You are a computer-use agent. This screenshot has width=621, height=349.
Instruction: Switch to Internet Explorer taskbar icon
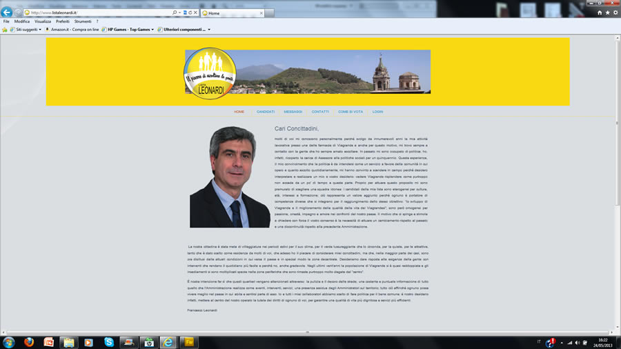pyautogui.click(x=168, y=342)
